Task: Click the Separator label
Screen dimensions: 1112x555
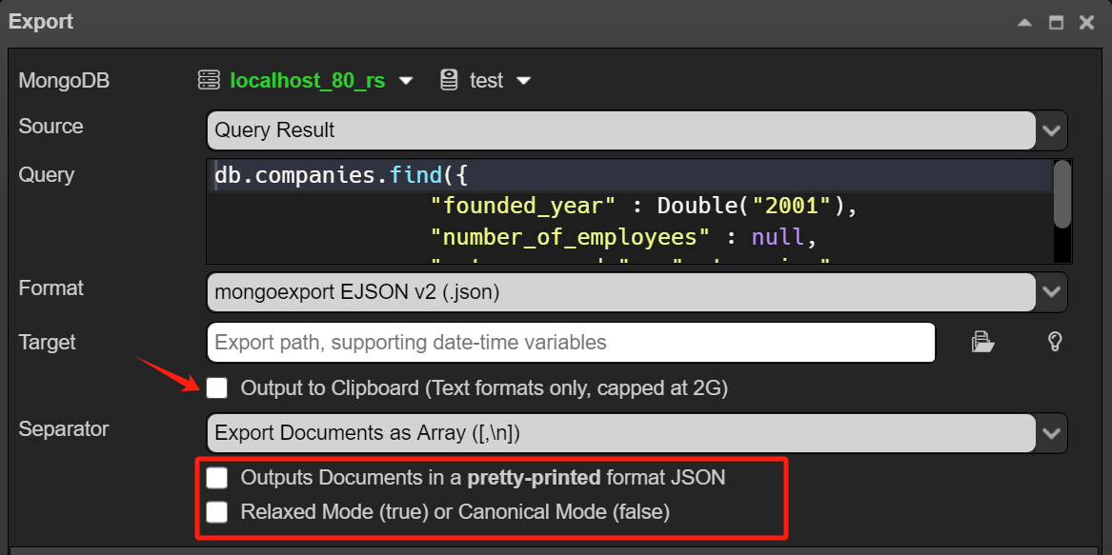Action: pos(64,428)
